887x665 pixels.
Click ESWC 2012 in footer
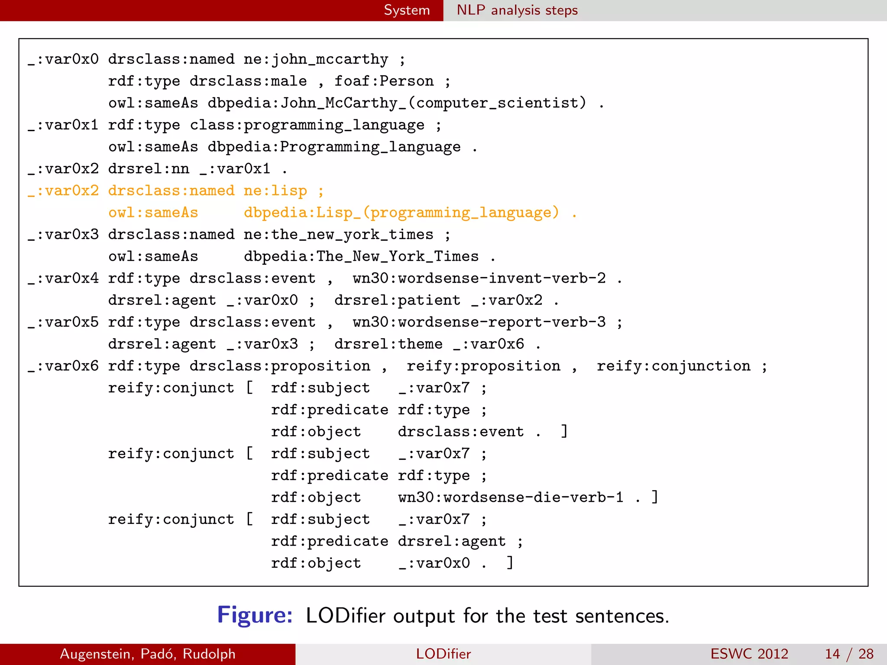click(749, 654)
